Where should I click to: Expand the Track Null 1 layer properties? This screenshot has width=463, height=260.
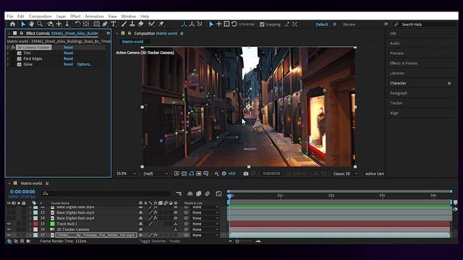coord(30,224)
